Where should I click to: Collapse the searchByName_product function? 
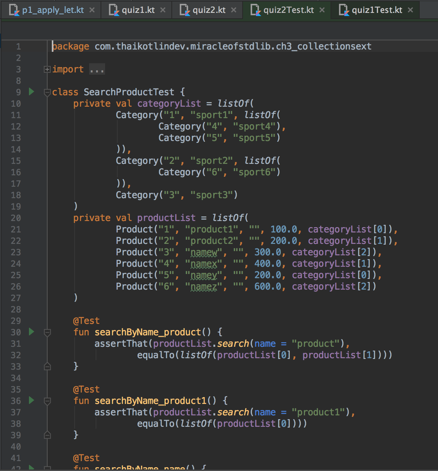[47, 332]
